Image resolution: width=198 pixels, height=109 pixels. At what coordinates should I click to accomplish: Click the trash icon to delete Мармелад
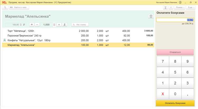pyautogui.click(x=151, y=16)
